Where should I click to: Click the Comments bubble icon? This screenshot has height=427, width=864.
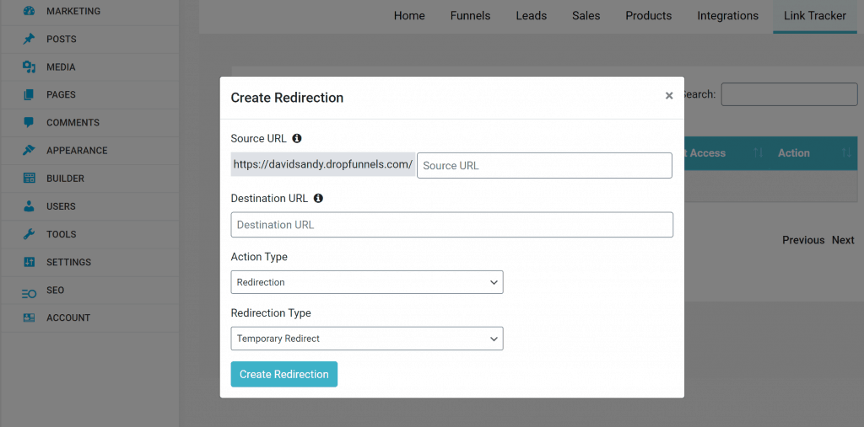click(x=30, y=123)
